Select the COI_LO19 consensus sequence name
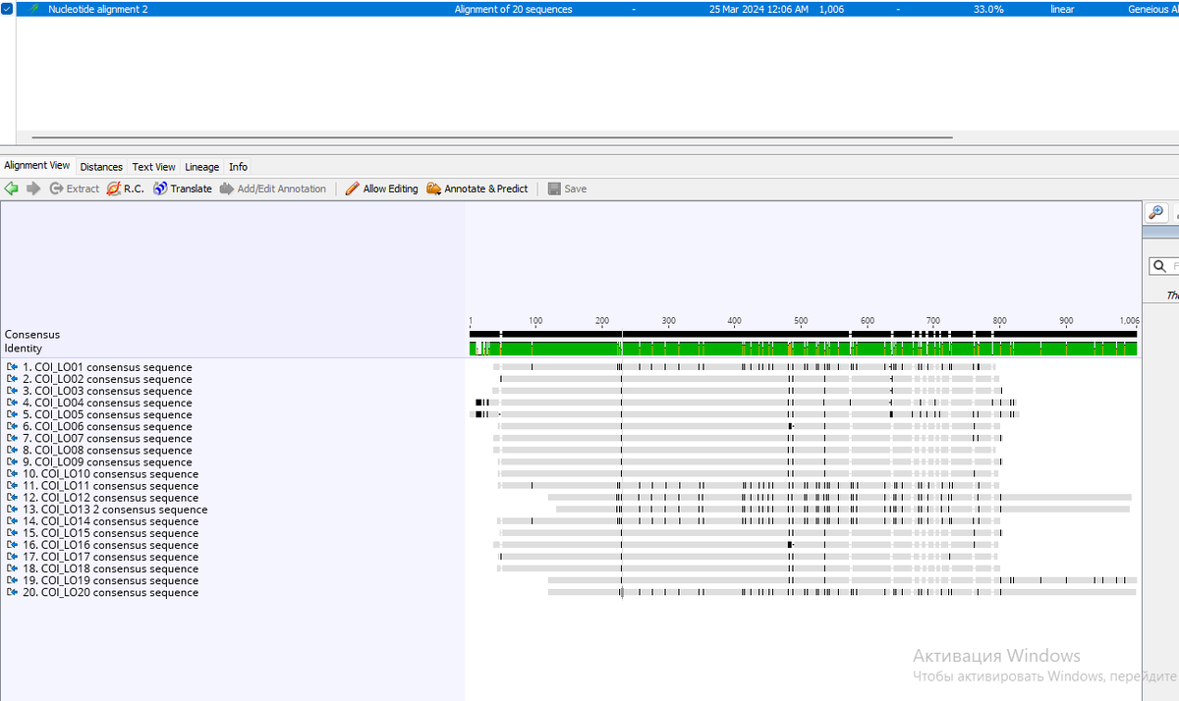 [110, 580]
